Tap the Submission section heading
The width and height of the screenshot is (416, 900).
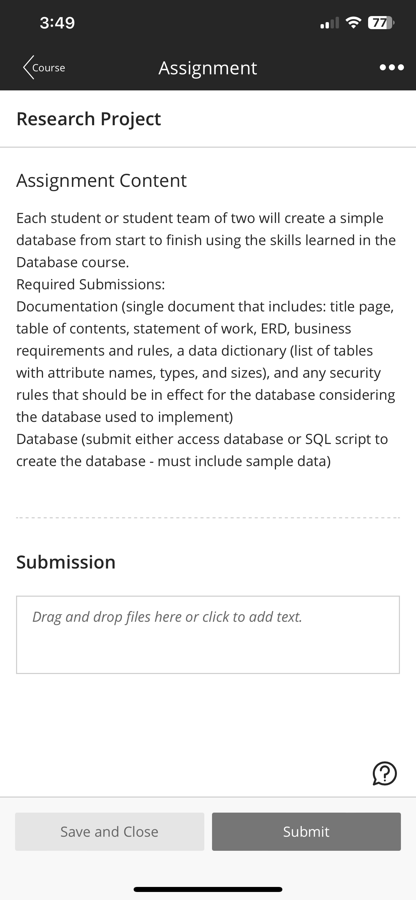(66, 562)
